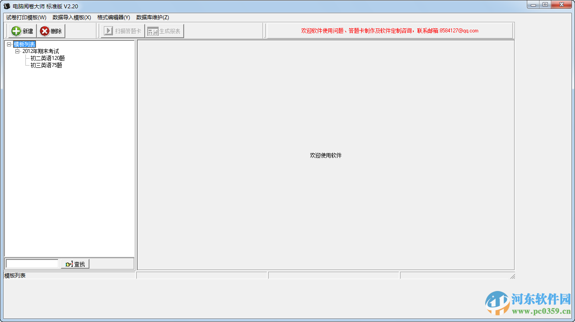Click the 模板列表 status bar text
This screenshot has height=322, width=575.
pos(15,276)
